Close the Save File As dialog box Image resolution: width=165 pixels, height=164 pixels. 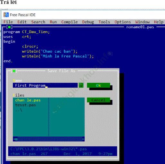pos(14,71)
